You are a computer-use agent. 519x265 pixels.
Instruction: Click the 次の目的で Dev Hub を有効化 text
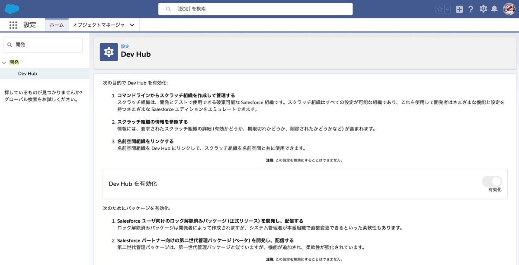coord(135,83)
